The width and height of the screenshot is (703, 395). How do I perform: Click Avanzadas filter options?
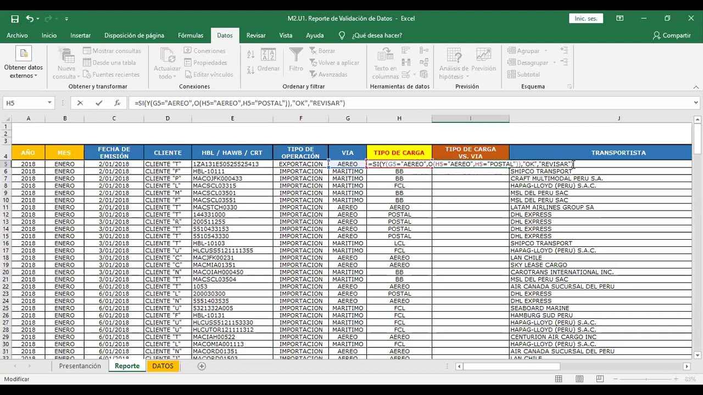click(x=328, y=75)
